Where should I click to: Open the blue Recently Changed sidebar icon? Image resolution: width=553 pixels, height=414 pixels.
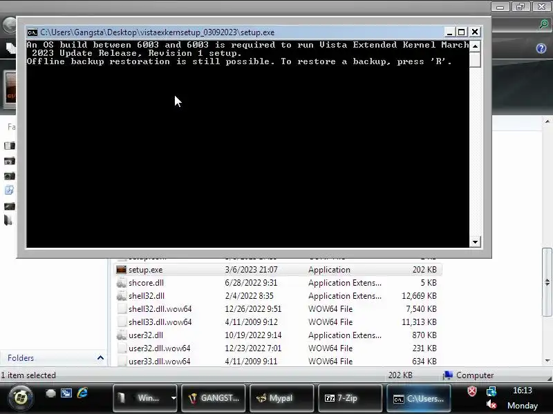click(x=9, y=190)
